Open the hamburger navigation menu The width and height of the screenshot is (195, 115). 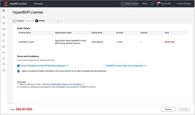pos(4,11)
